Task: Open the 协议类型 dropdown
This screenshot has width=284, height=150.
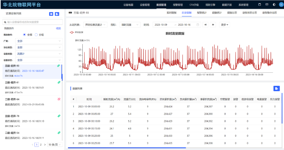Action: click(x=39, y=47)
